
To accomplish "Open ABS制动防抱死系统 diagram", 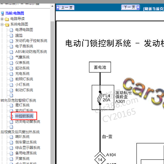I will pyautogui.click(x=31, y=52).
